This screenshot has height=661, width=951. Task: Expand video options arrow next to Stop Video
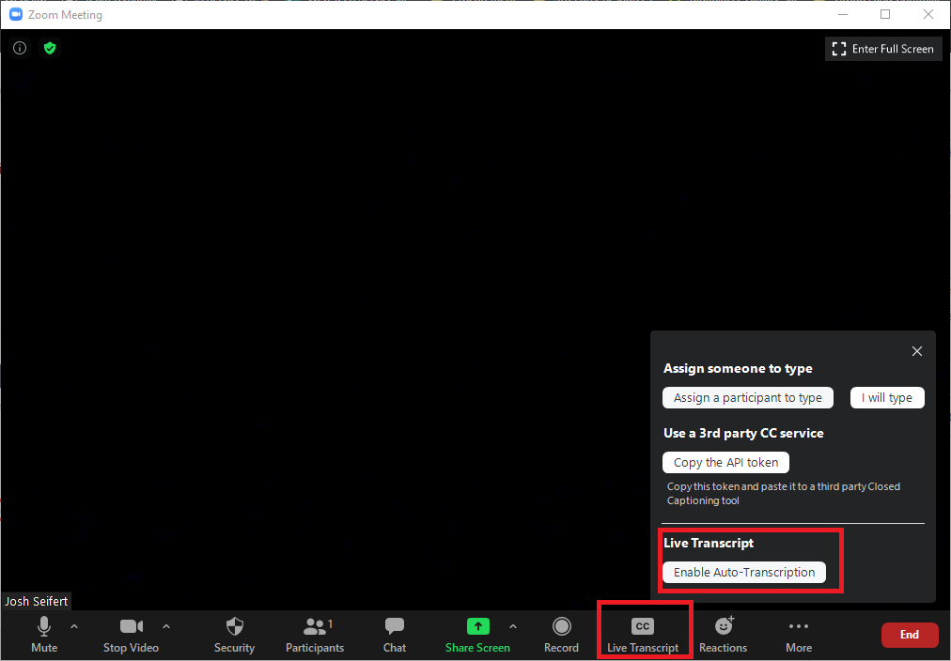tap(166, 626)
